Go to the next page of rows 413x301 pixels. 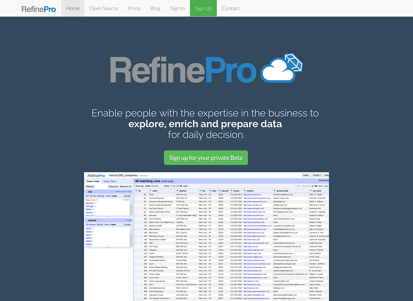(320, 186)
